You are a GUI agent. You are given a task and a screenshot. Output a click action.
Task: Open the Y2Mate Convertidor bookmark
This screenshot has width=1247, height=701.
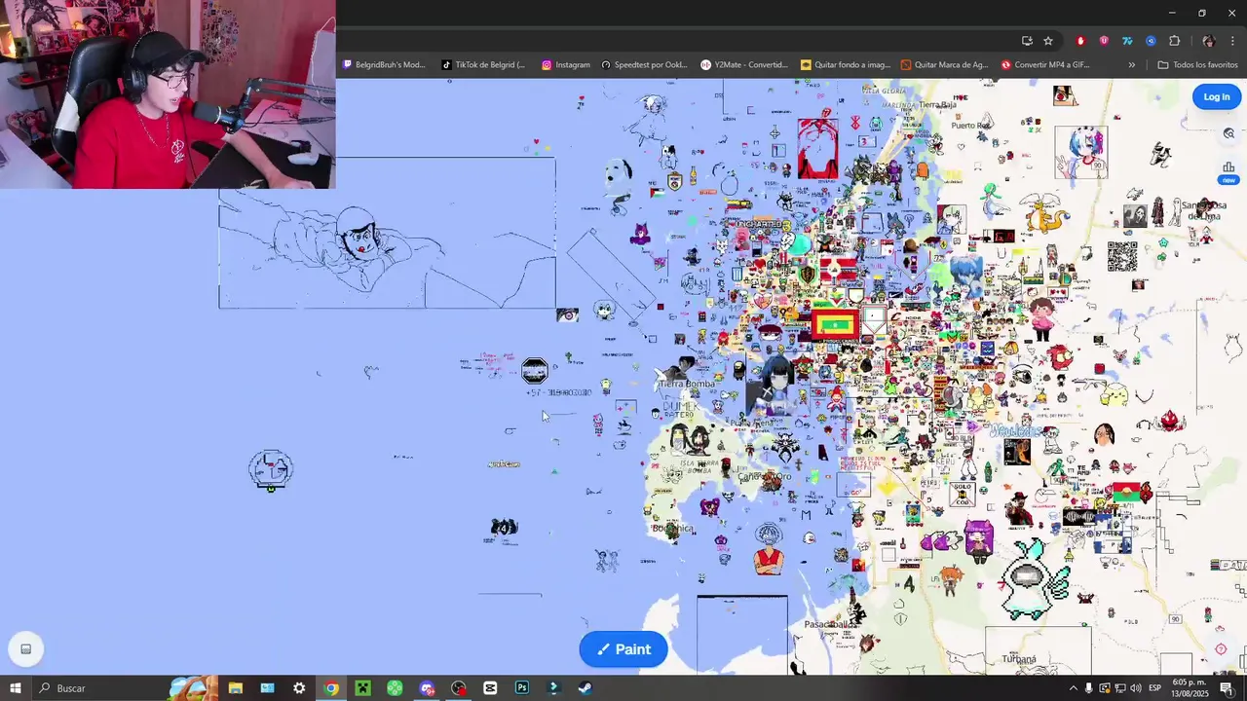[744, 65]
